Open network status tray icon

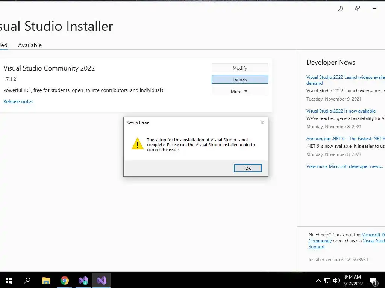(327, 280)
